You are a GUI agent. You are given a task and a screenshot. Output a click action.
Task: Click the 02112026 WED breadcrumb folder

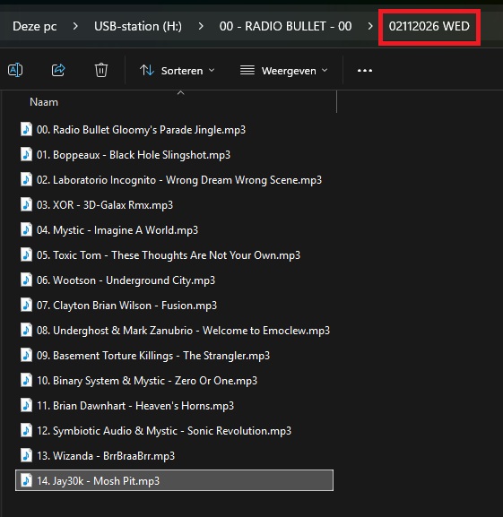[429, 26]
